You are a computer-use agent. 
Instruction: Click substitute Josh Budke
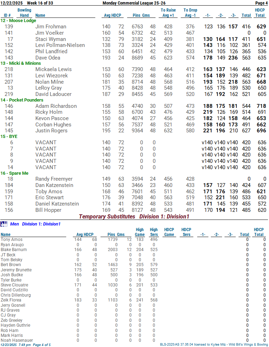click(12, 275)
